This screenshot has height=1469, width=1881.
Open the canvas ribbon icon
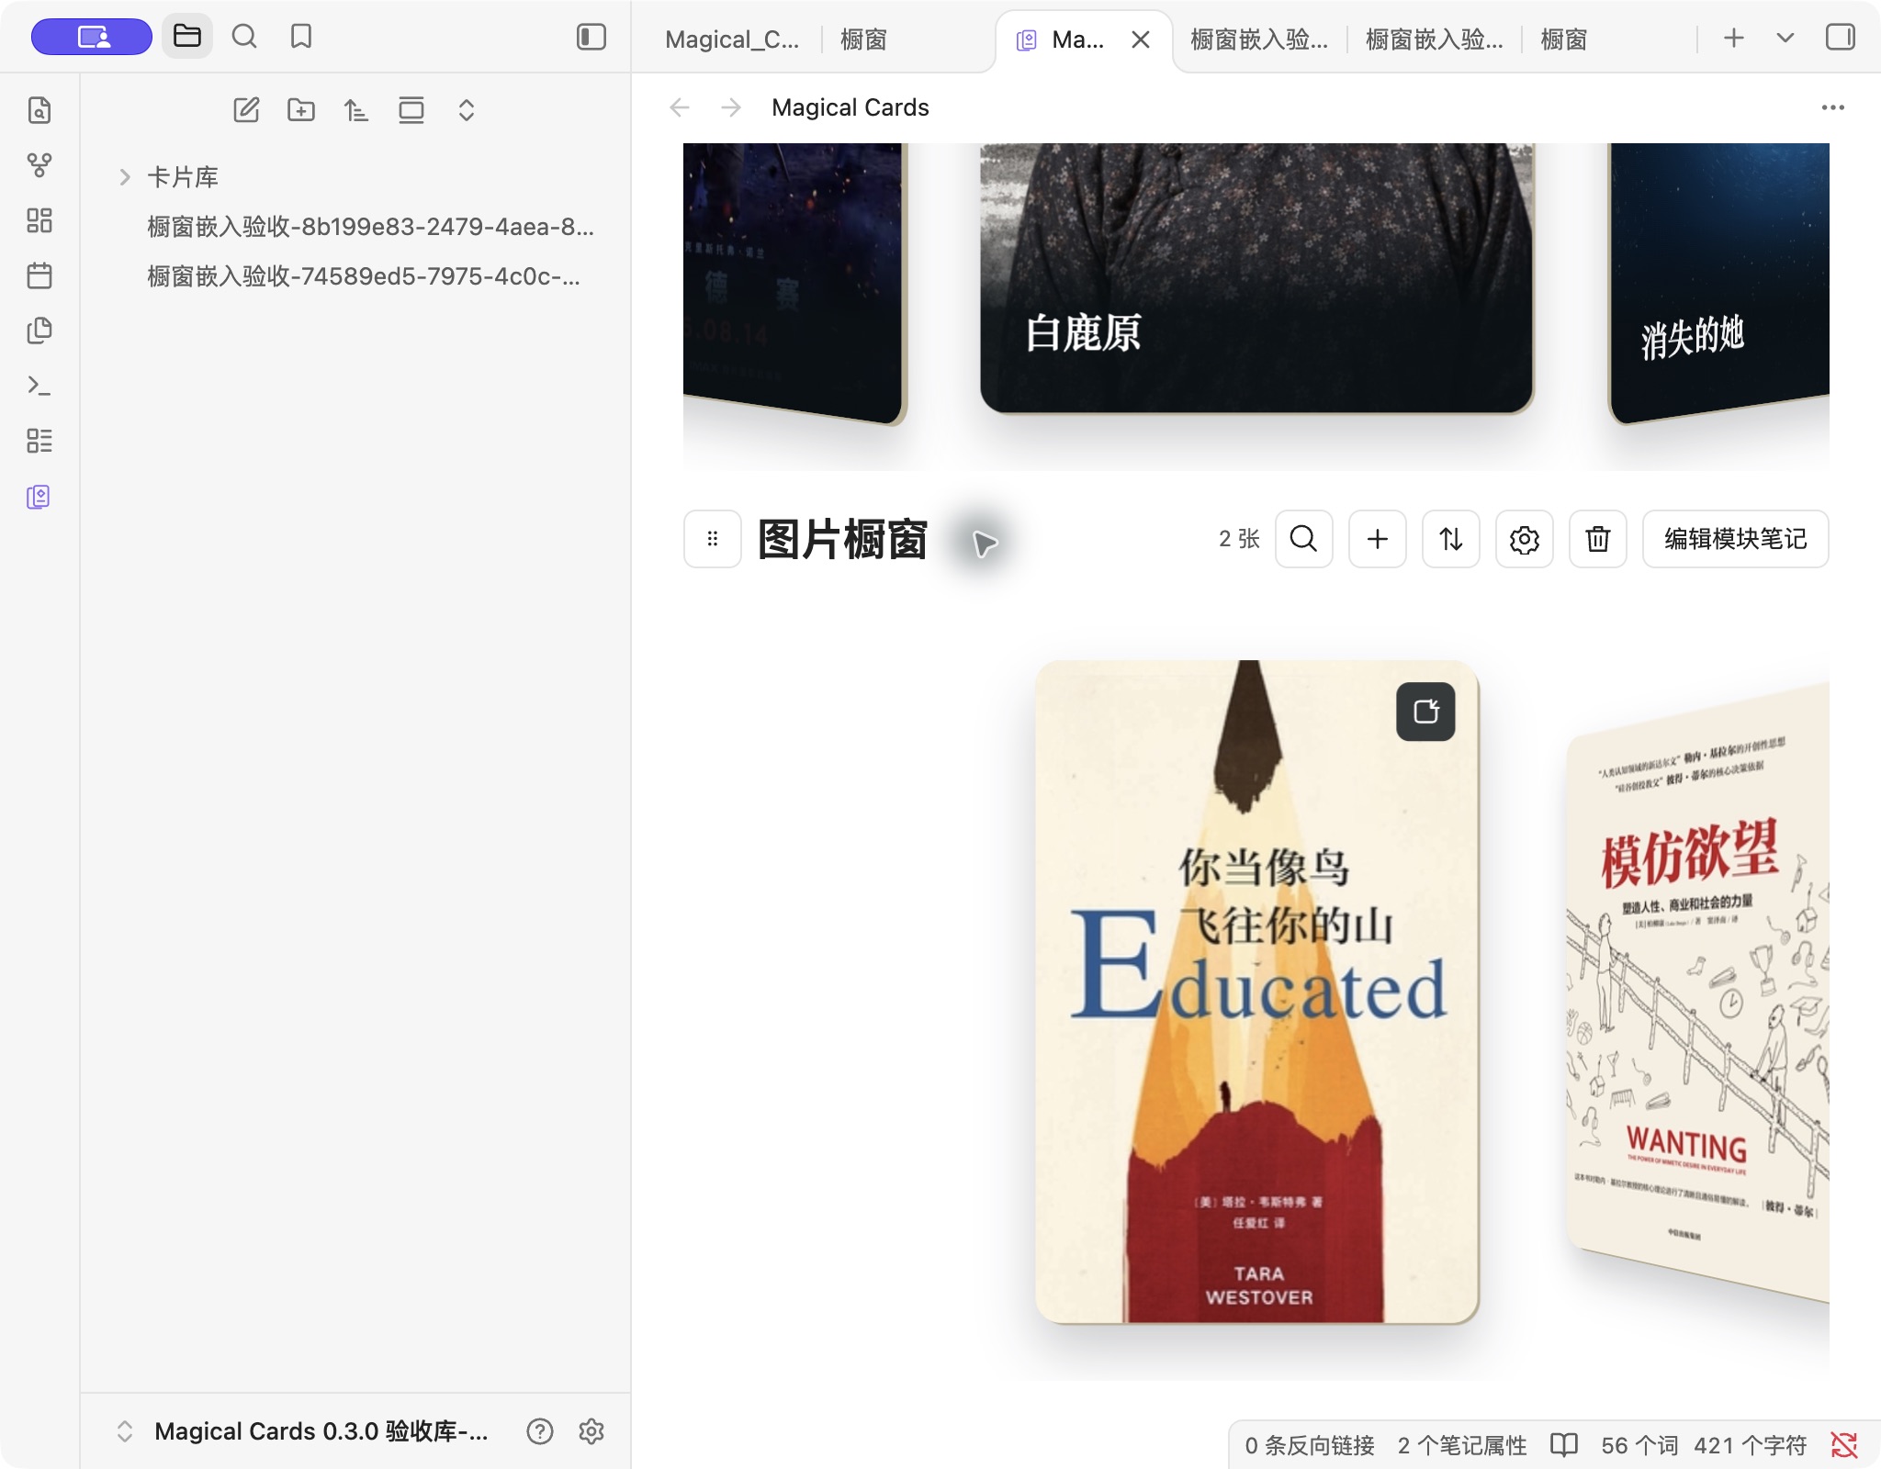click(39, 220)
